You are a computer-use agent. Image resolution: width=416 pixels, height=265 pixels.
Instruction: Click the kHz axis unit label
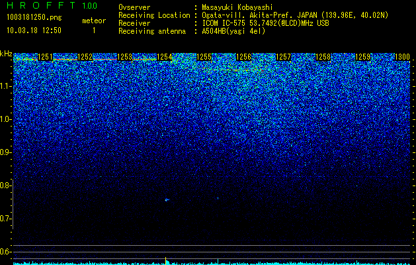[x=6, y=54]
